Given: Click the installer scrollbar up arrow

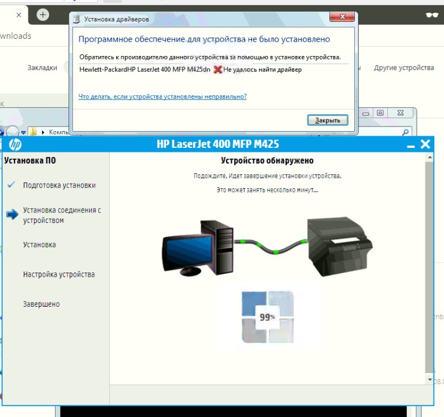Looking at the screenshot, I should click(x=430, y=157).
